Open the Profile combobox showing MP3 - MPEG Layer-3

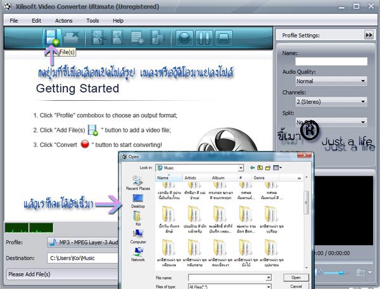point(83,242)
